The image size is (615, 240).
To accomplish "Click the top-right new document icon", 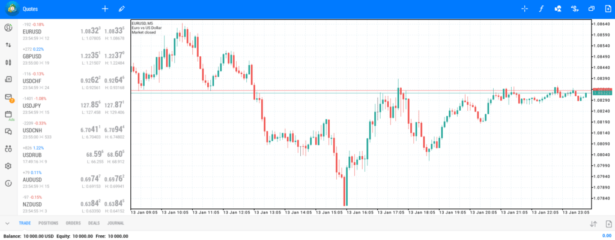I will coord(608,8).
